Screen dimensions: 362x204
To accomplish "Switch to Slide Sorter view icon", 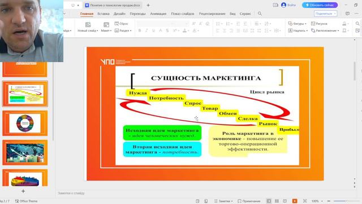I will [x=277, y=201].
